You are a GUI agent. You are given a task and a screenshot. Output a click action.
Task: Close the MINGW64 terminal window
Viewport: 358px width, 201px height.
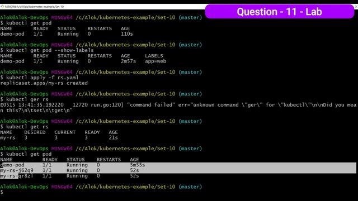356,7
